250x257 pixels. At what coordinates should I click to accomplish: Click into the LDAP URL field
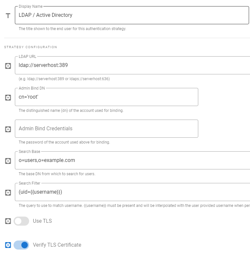point(129,65)
